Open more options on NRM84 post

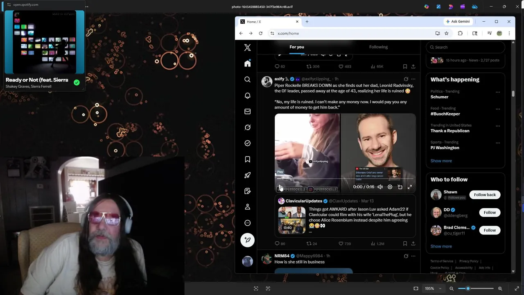413,256
